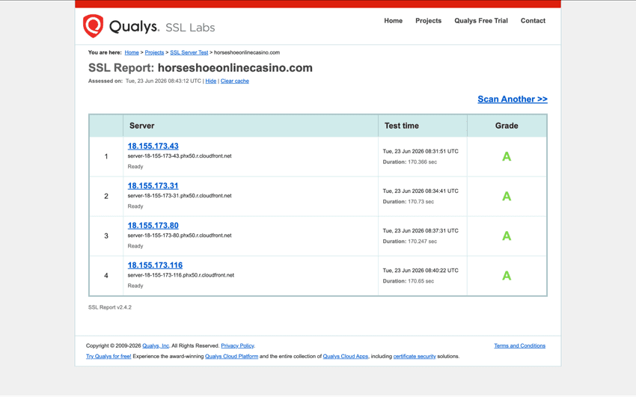The image size is (636, 397).
Task: Open the Qualys Cloud Platform link
Action: [232, 357]
